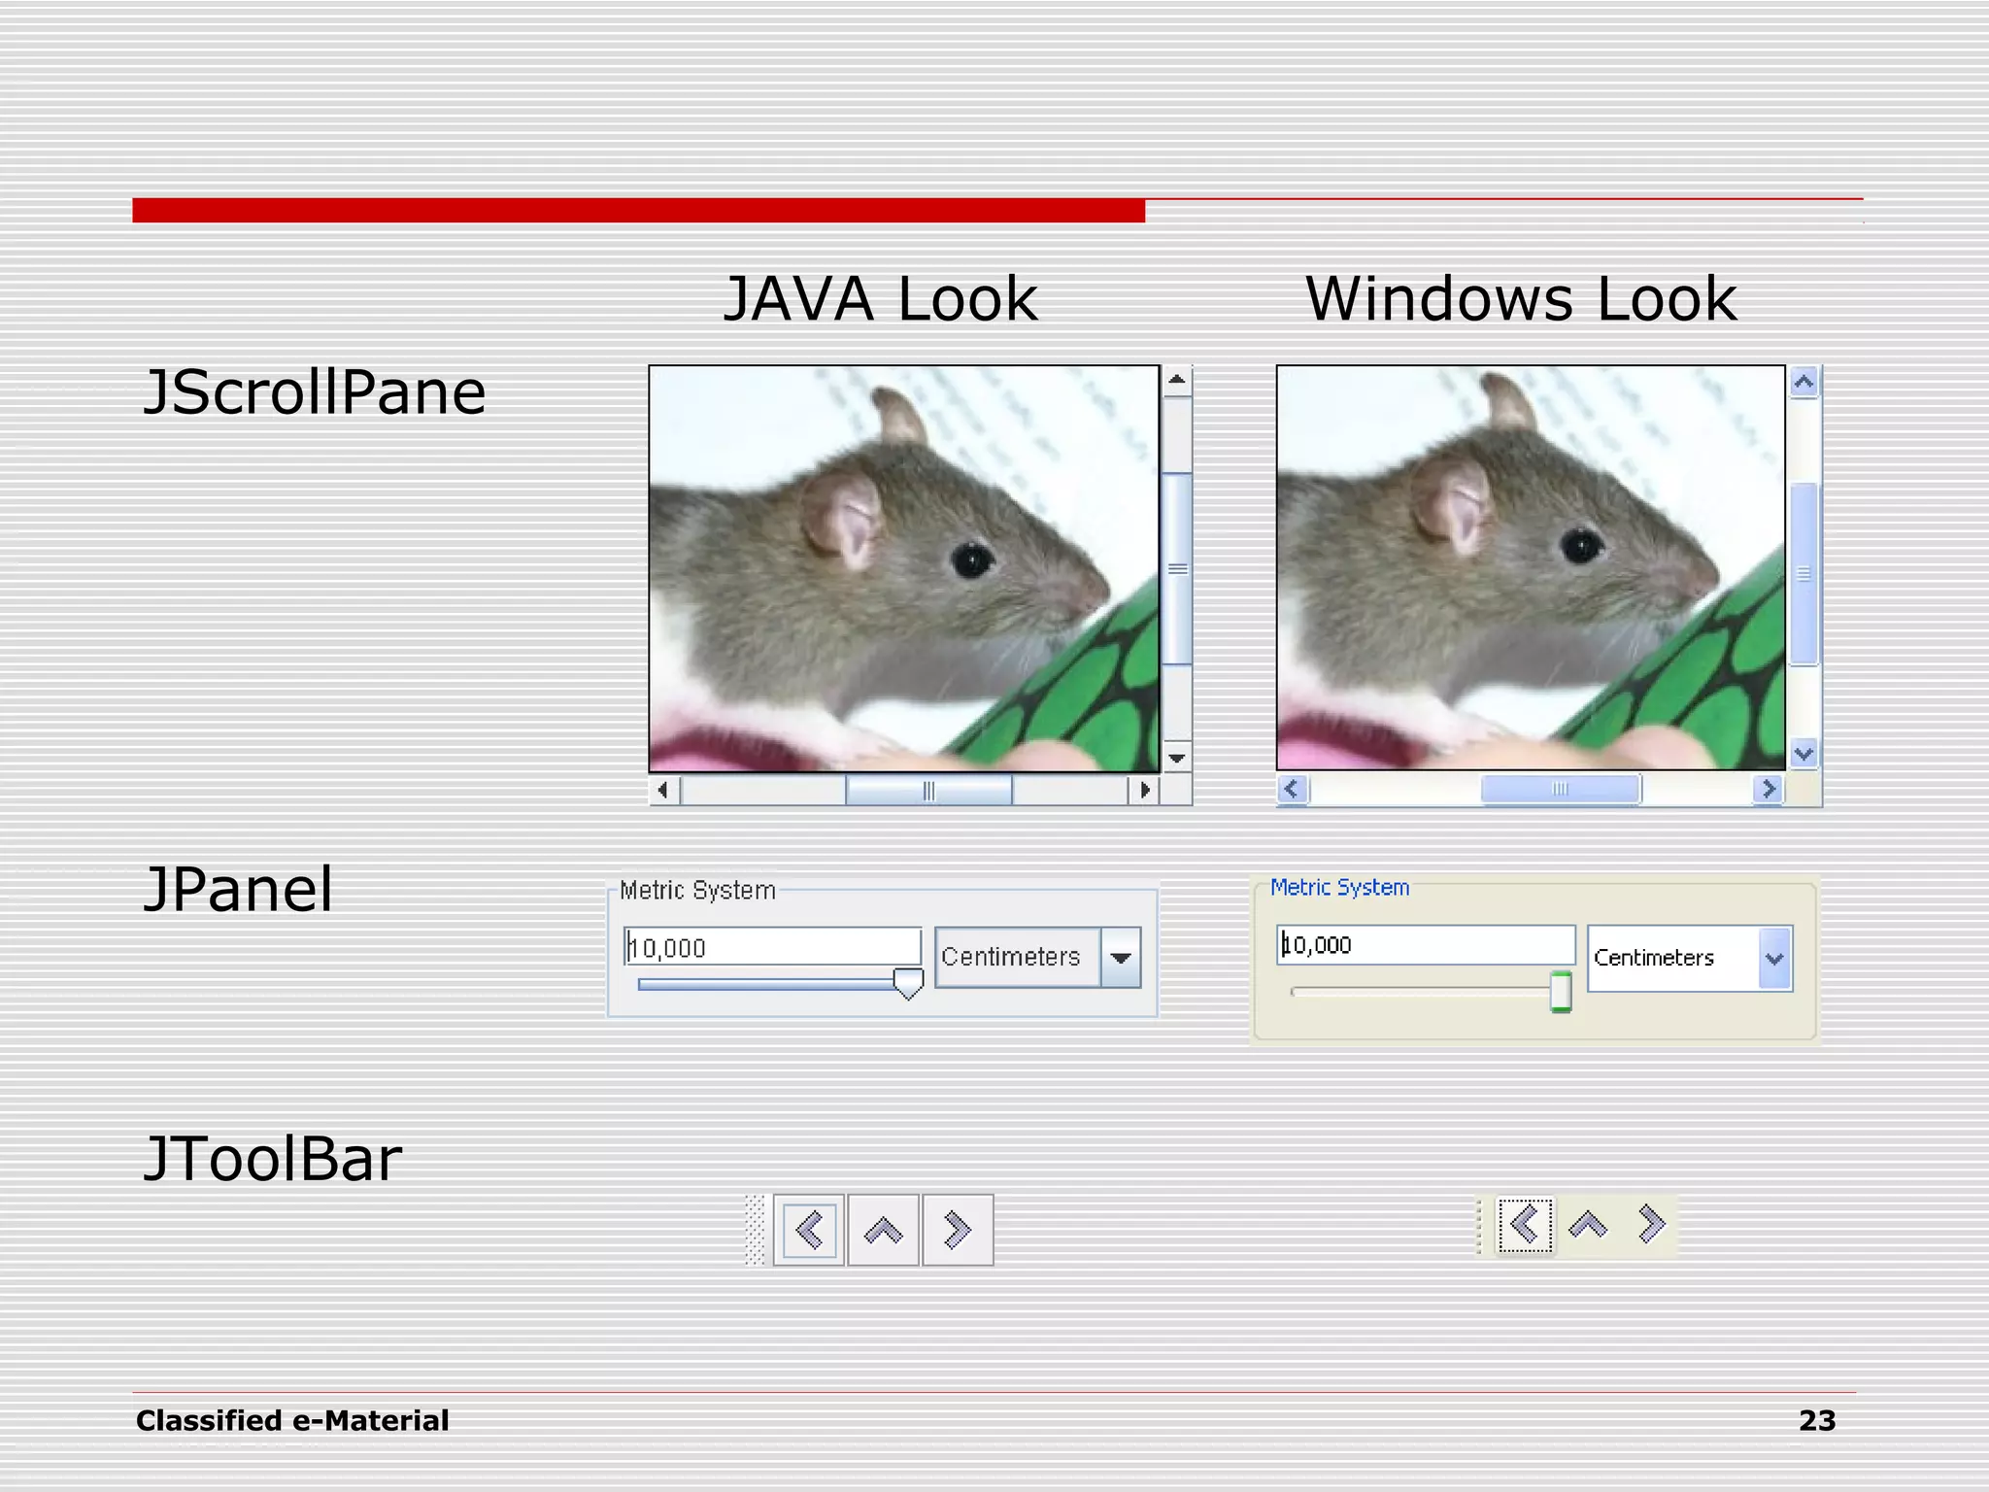1989x1492 pixels.
Task: Click the black Java Look 'Metric System' label
Action: 697,891
